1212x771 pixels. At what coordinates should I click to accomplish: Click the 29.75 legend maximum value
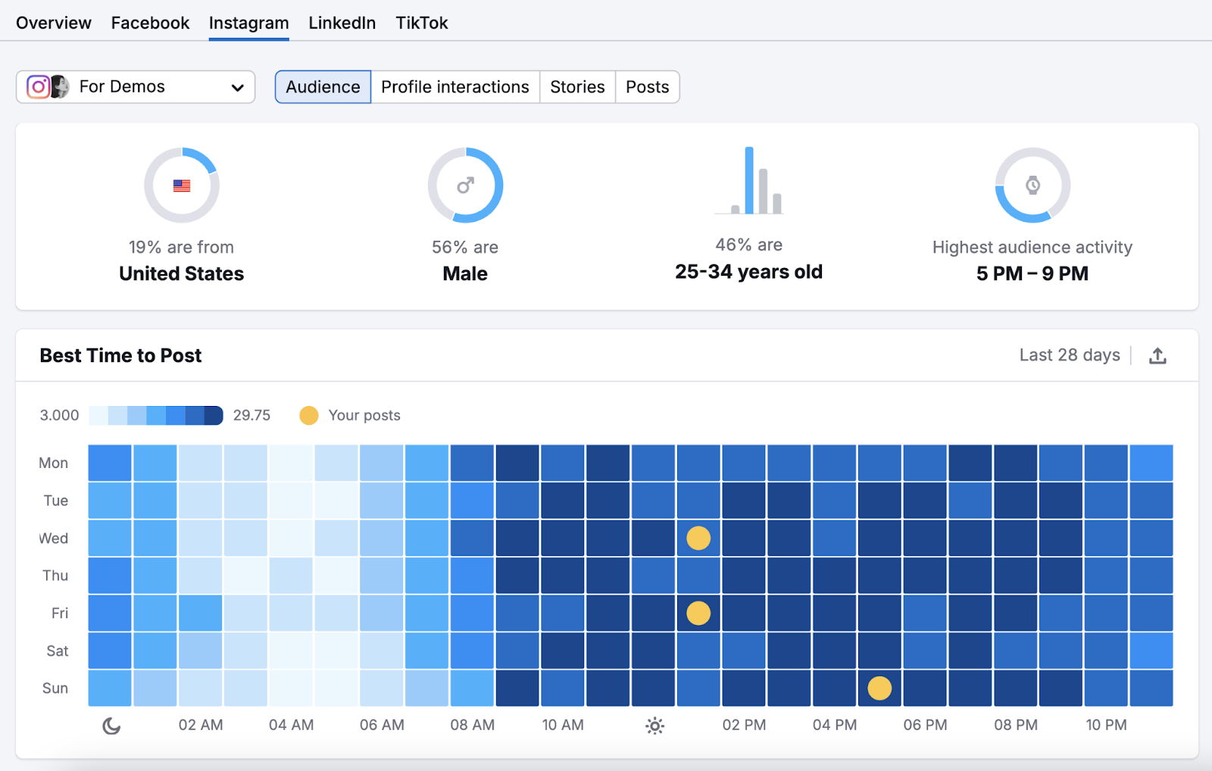click(251, 416)
